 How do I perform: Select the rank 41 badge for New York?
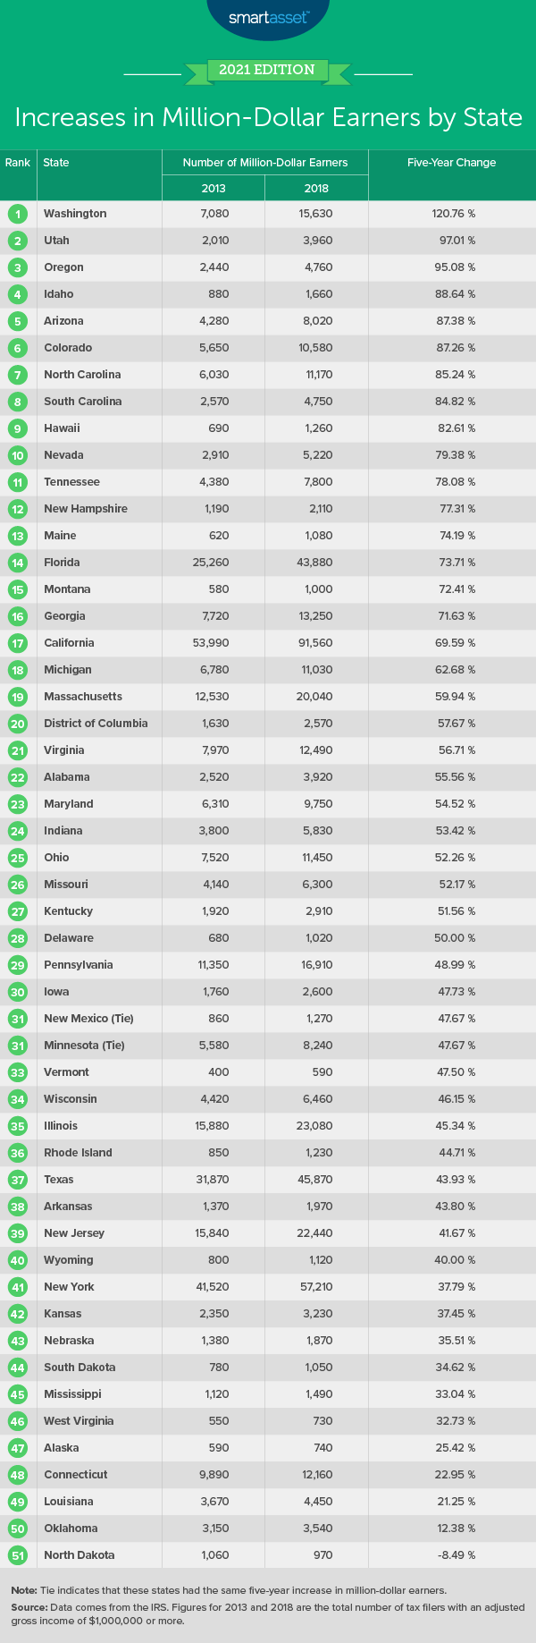(18, 1287)
